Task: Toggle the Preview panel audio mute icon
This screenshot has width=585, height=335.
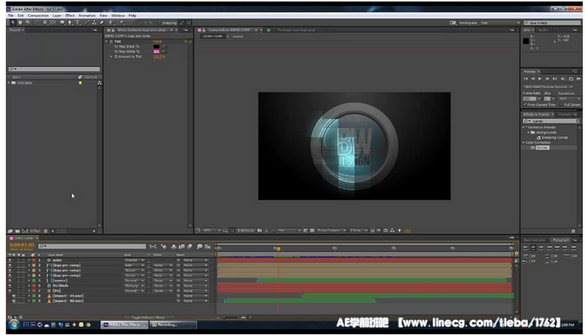Action: click(x=563, y=79)
